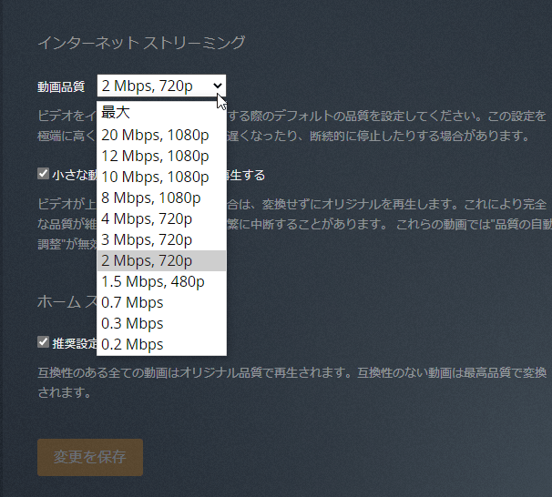Choose 20 Mbps, 1080p option
Image resolution: width=552 pixels, height=497 pixels.
click(161, 135)
